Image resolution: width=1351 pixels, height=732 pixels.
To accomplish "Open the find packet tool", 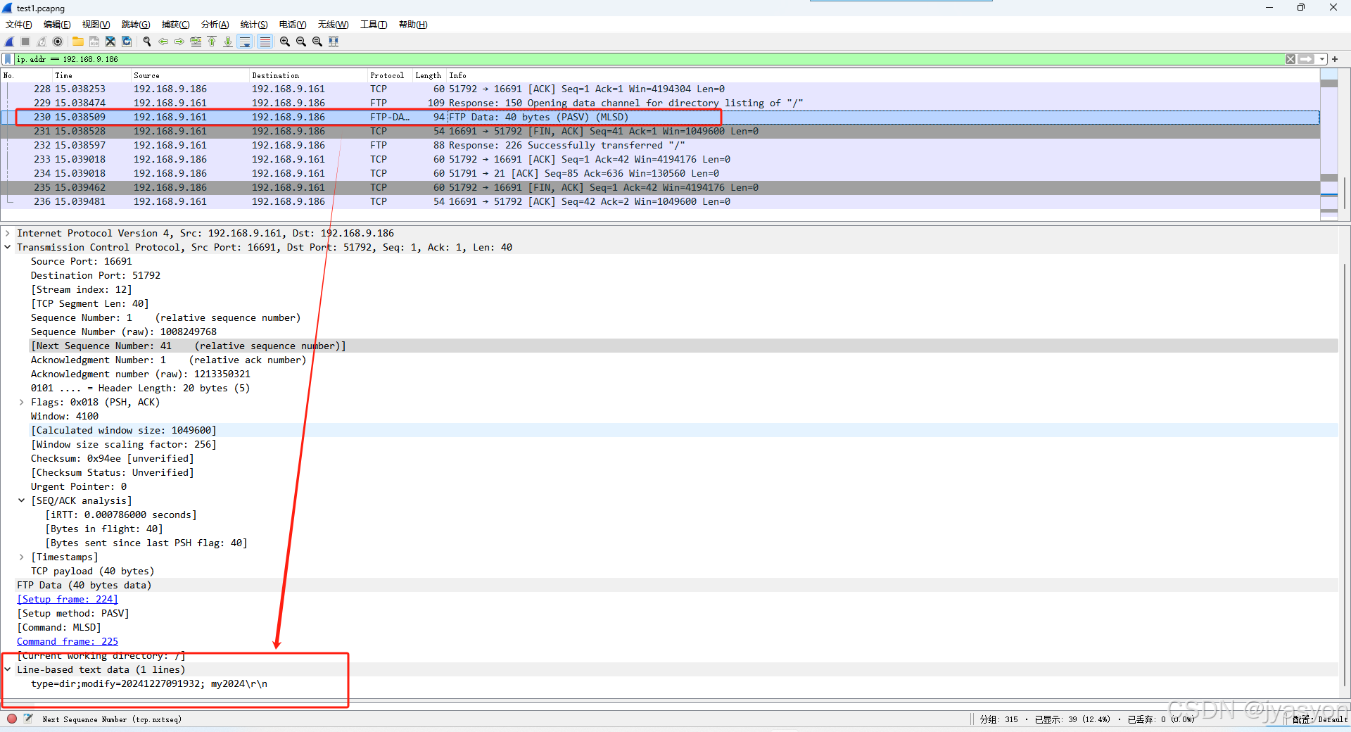I will point(147,42).
